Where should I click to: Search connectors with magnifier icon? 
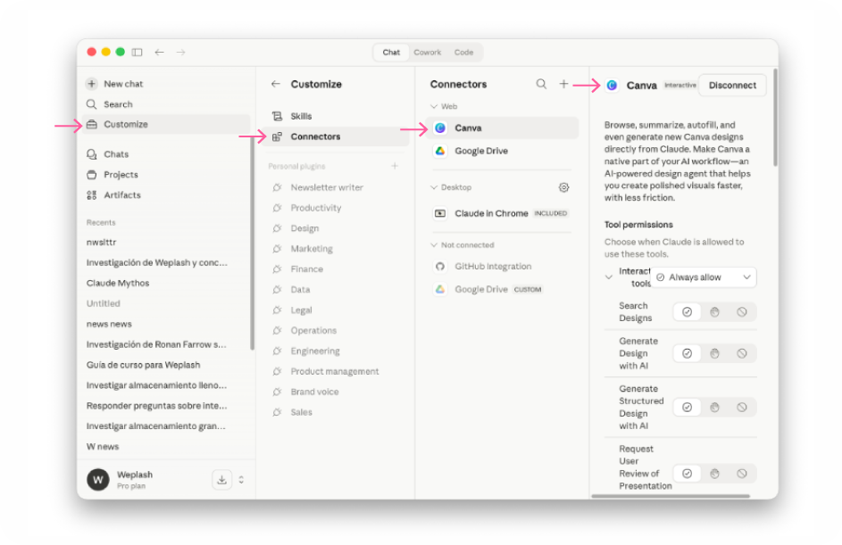pyautogui.click(x=541, y=84)
